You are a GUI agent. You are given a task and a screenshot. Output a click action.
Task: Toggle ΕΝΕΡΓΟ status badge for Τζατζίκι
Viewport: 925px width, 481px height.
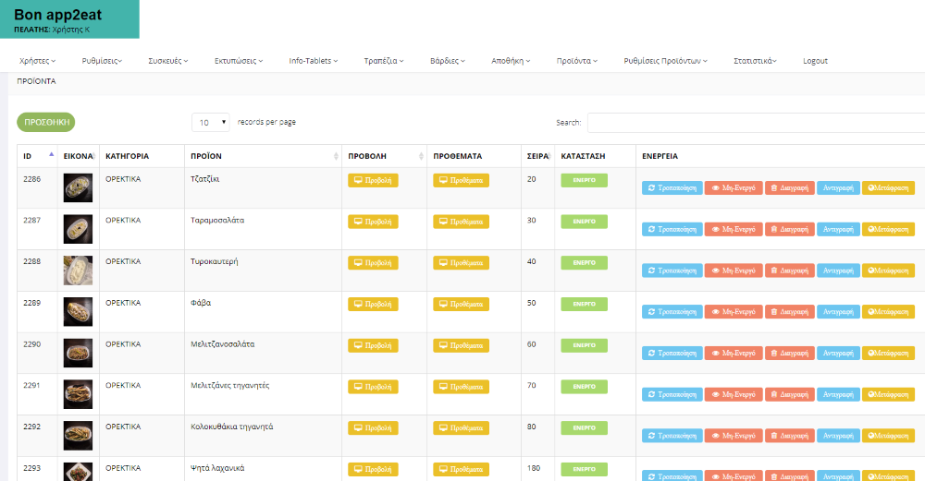coord(584,180)
